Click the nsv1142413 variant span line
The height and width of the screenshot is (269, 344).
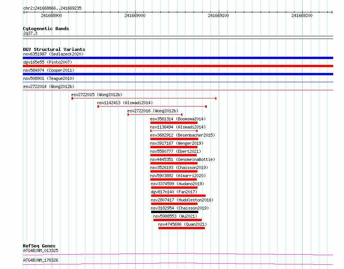click(152, 107)
